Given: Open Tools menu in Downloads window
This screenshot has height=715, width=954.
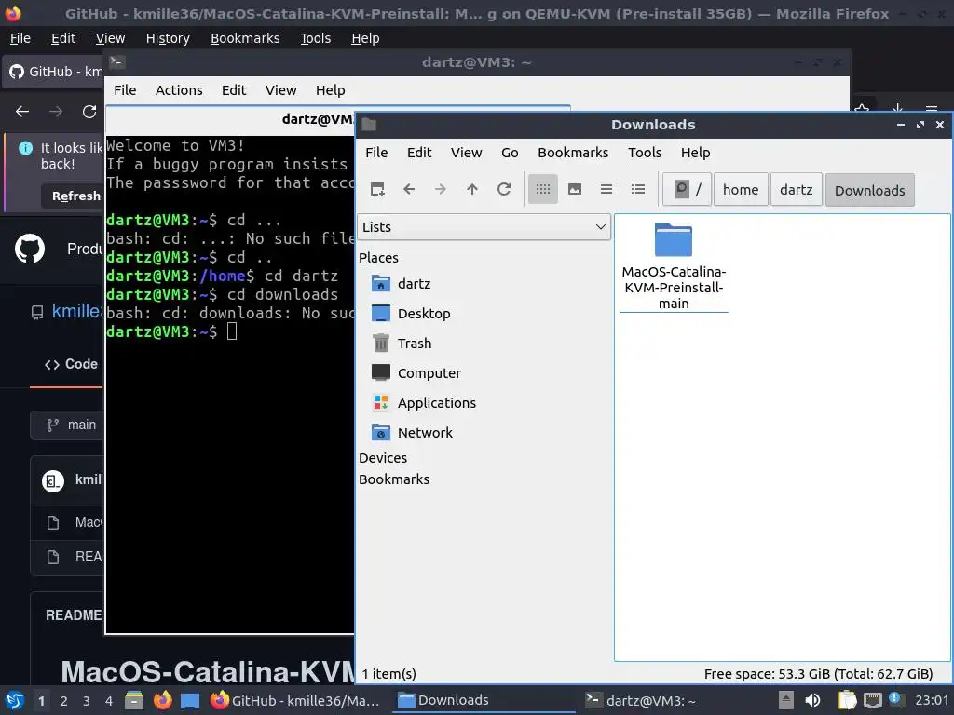Looking at the screenshot, I should coord(645,153).
